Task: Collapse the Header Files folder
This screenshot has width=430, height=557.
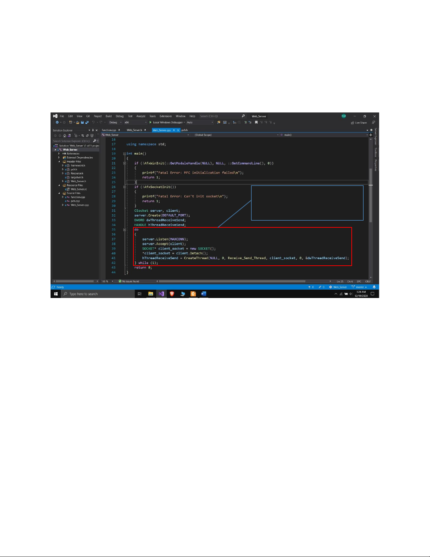Action: click(59, 162)
